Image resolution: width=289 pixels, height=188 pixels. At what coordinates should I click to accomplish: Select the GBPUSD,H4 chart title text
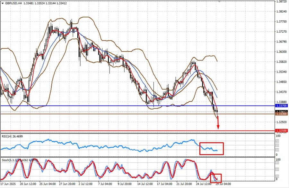tap(13, 3)
